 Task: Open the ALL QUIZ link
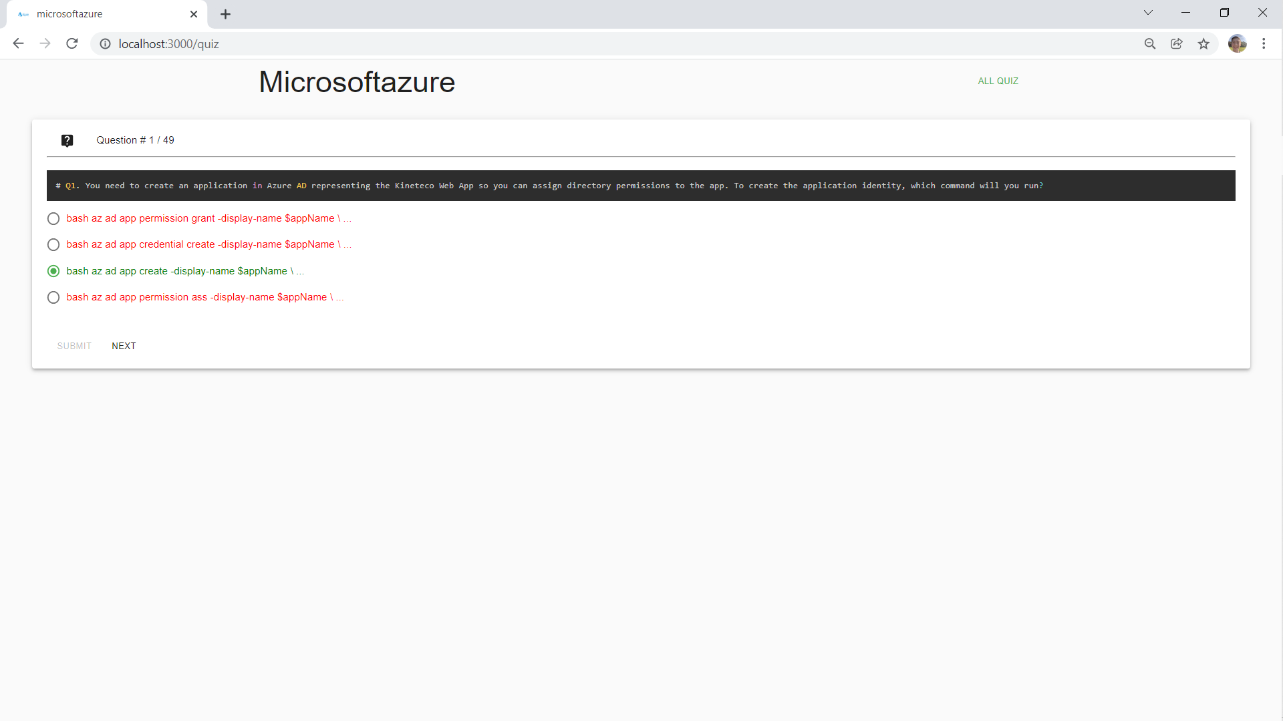pos(998,81)
